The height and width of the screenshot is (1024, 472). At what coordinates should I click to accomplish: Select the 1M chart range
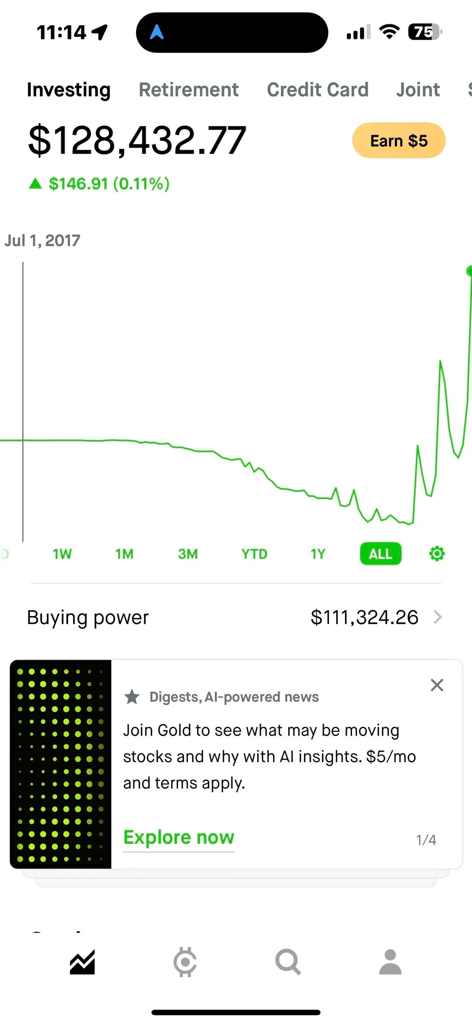tap(124, 554)
